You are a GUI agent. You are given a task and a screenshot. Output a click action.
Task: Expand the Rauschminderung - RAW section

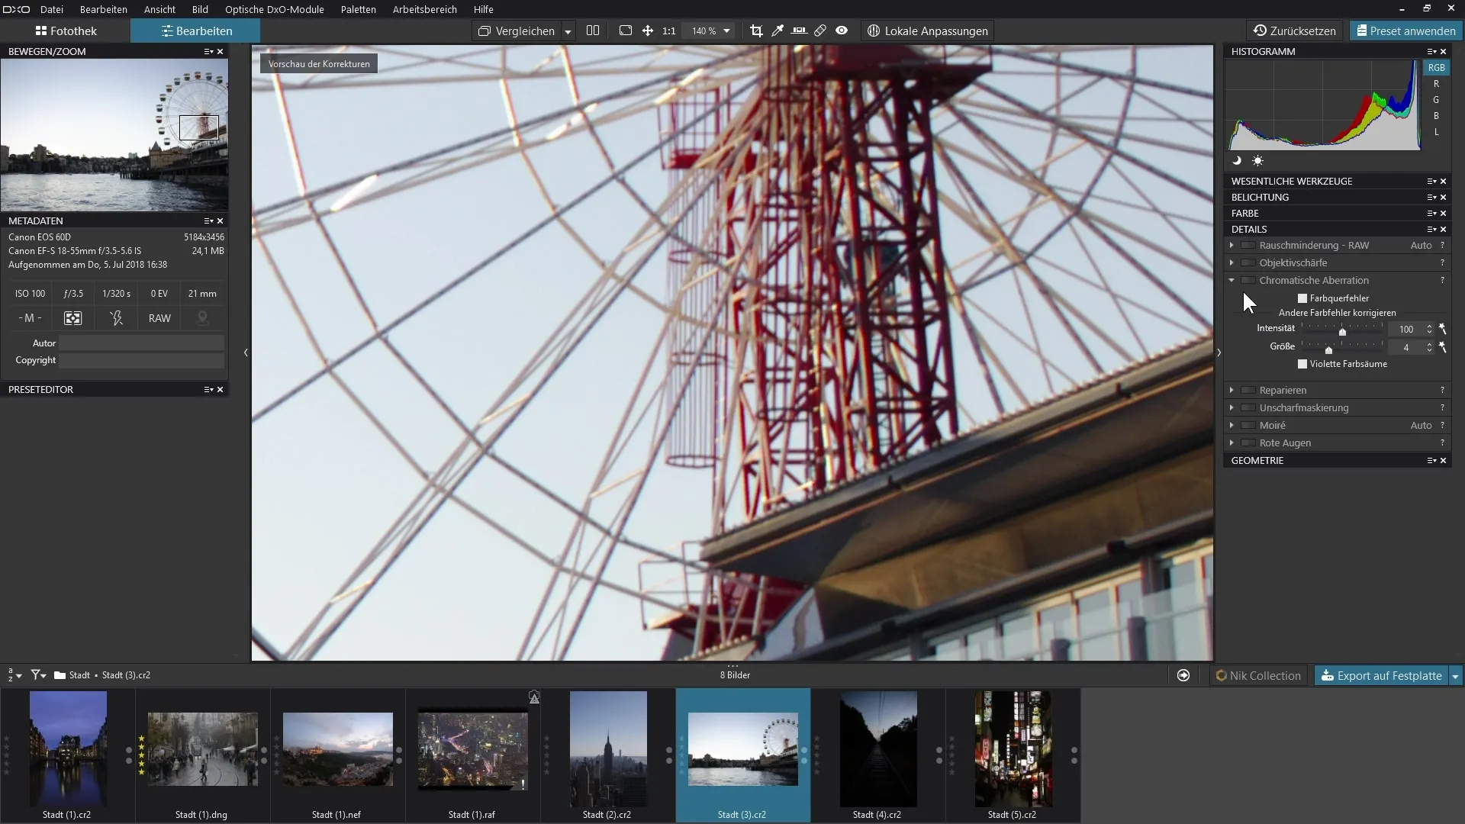tap(1232, 246)
